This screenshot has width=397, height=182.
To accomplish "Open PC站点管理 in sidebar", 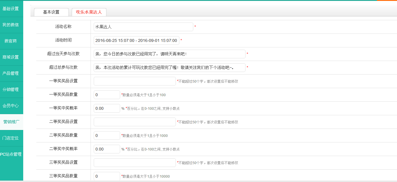I will tap(11, 154).
